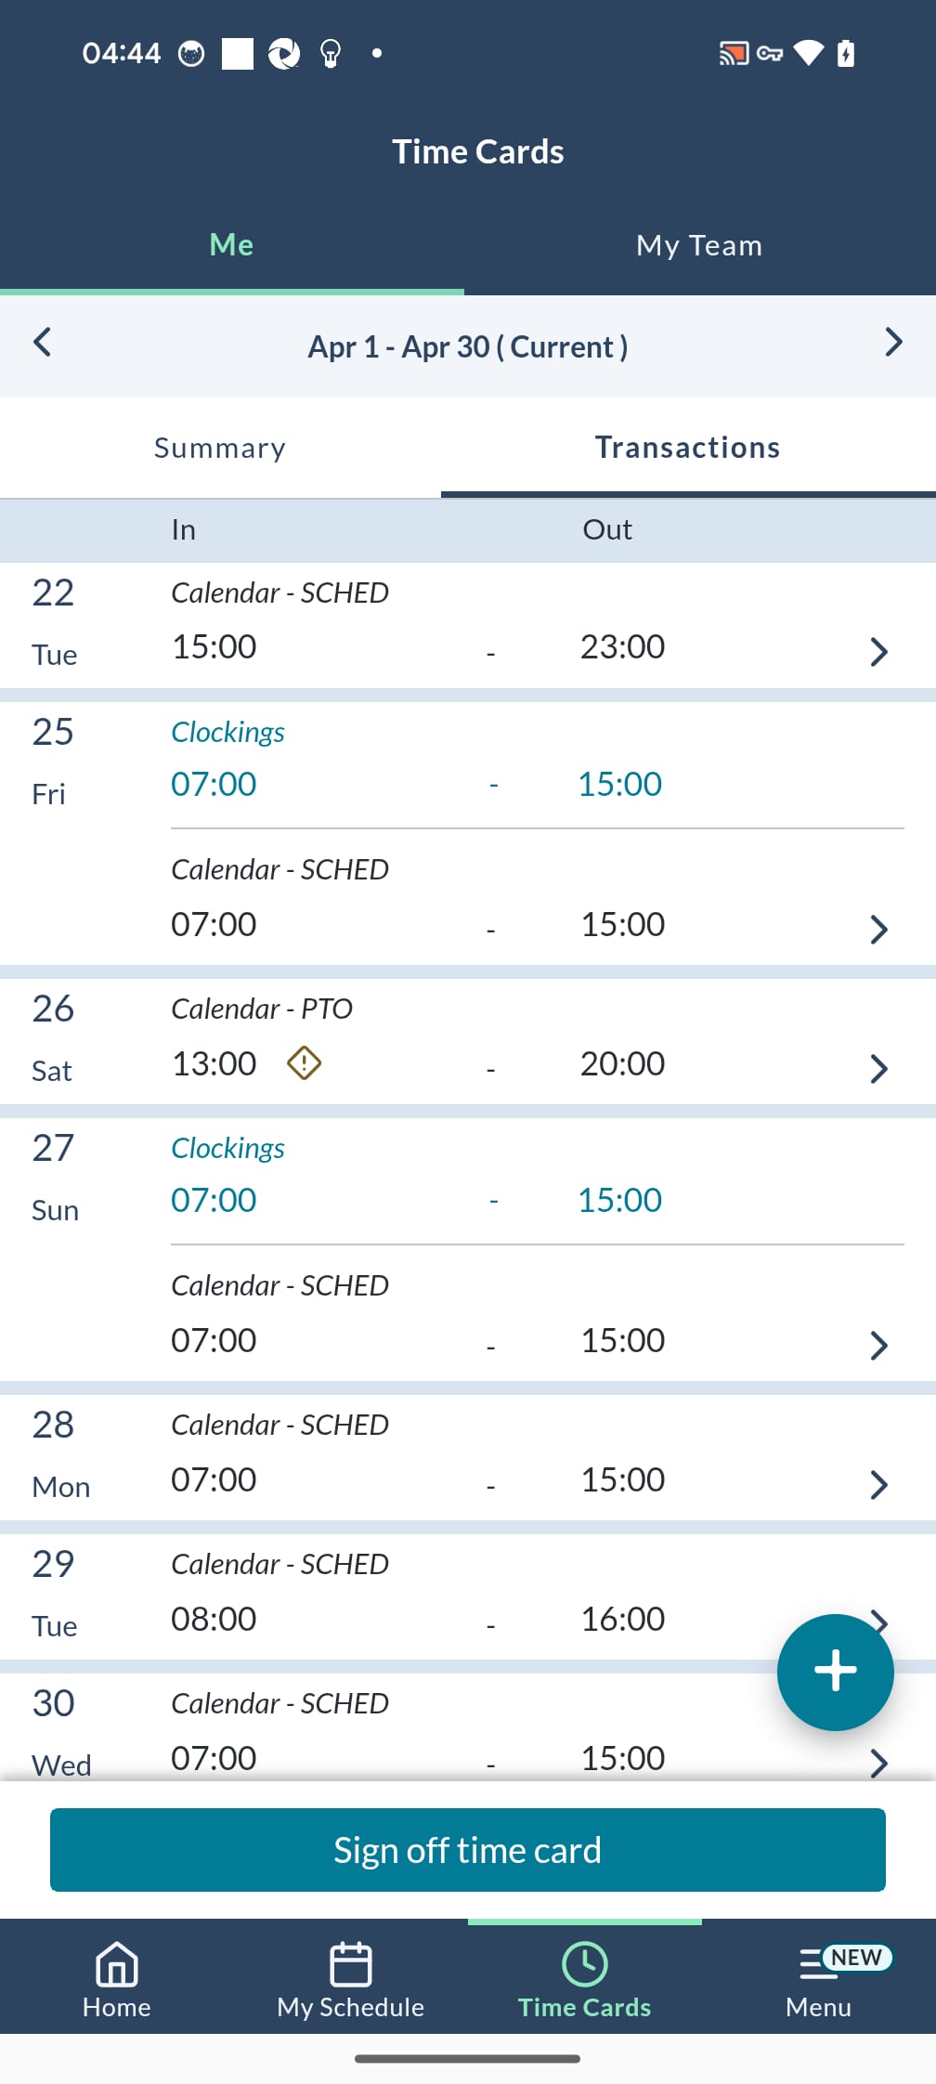Select the Transactions tab

pyautogui.click(x=687, y=449)
